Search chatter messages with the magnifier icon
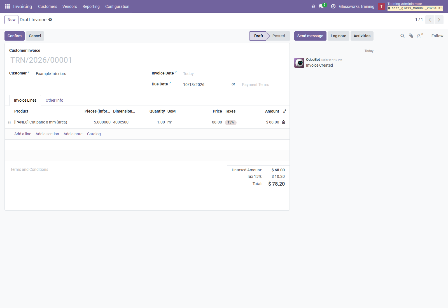The height and width of the screenshot is (308, 448). [402, 36]
